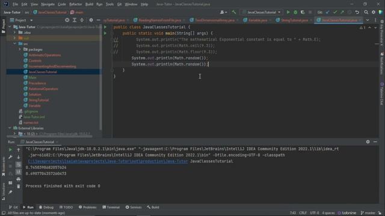This screenshot has width=385, height=216.
Task: Select RelationalOperators class in tree
Action: [43, 89]
